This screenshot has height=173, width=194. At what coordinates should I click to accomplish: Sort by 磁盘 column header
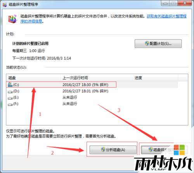point(33,78)
